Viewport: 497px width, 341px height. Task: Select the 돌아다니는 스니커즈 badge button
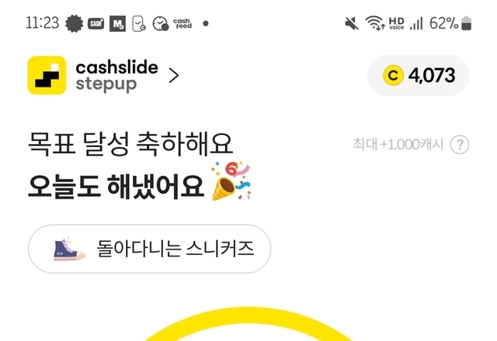149,249
